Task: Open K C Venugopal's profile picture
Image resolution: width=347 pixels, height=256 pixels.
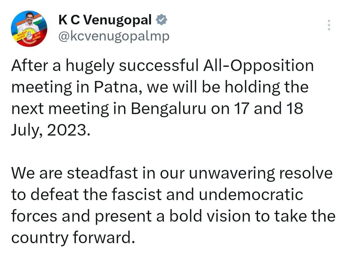Action: pos(29,29)
